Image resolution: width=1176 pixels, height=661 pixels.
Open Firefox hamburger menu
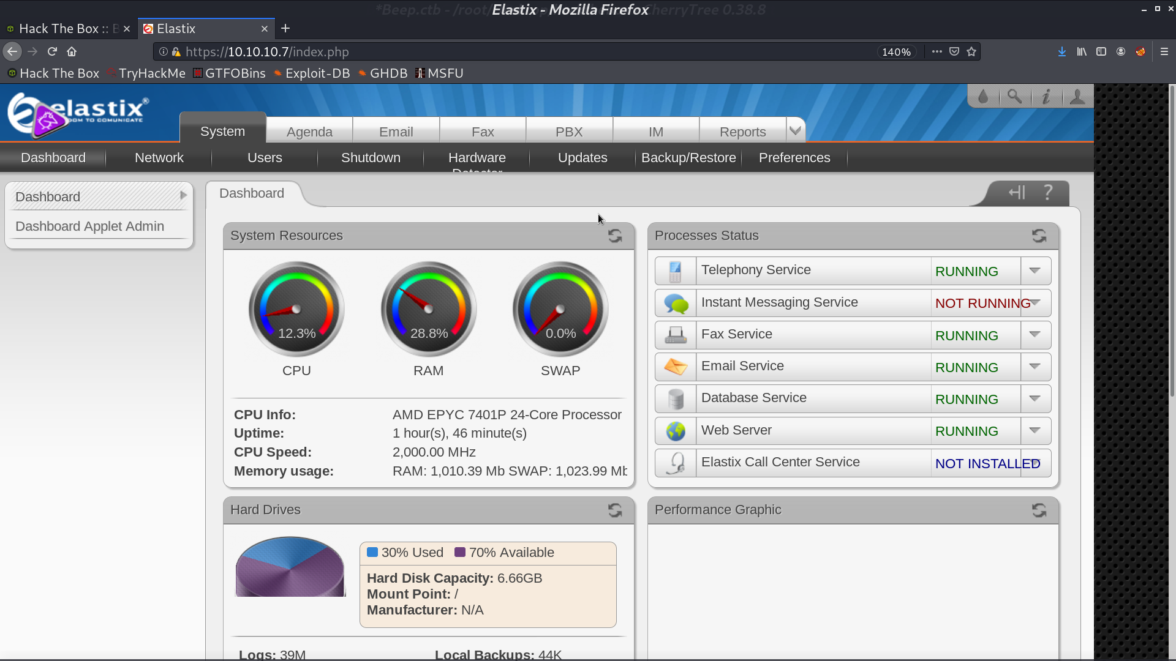1164,52
